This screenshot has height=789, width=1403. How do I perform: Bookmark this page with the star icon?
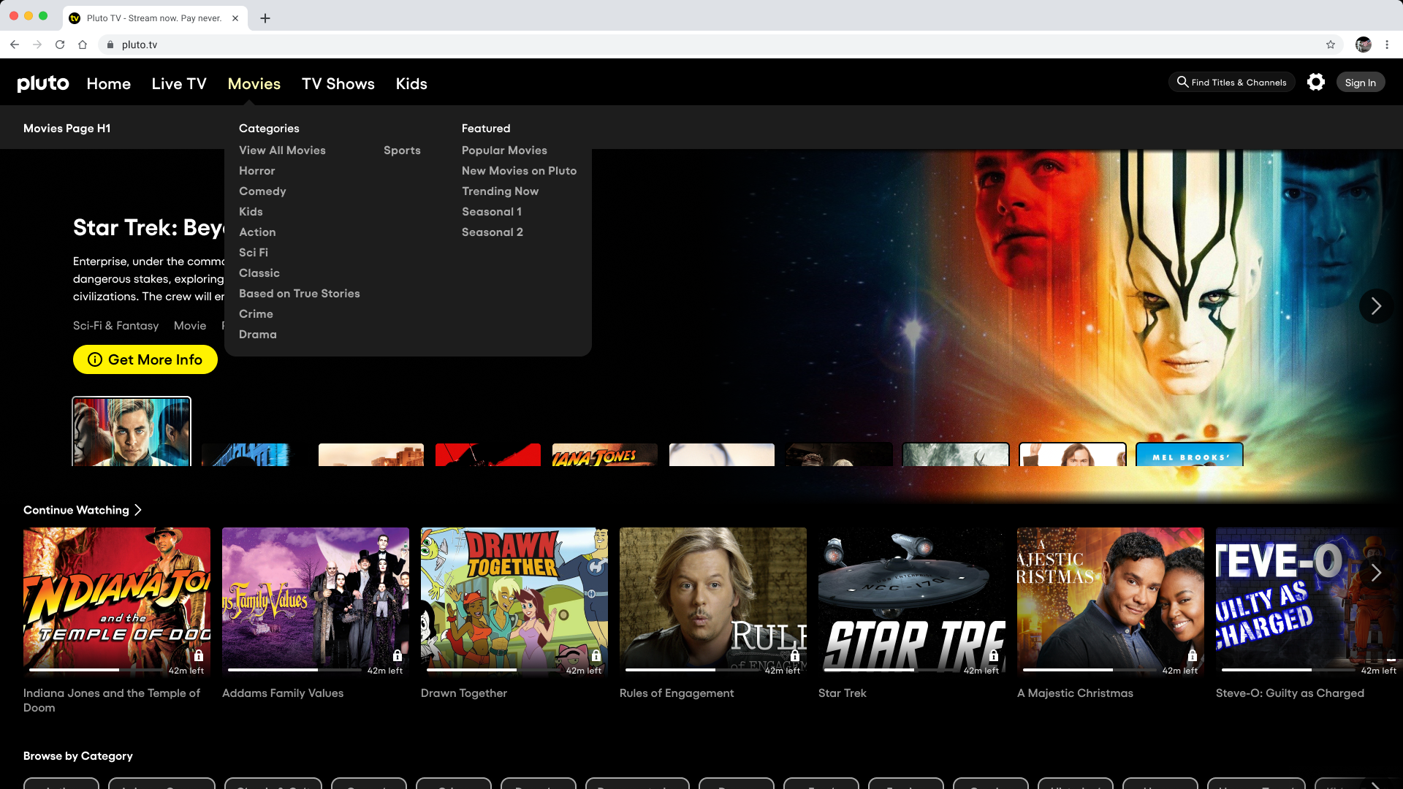[x=1331, y=45]
